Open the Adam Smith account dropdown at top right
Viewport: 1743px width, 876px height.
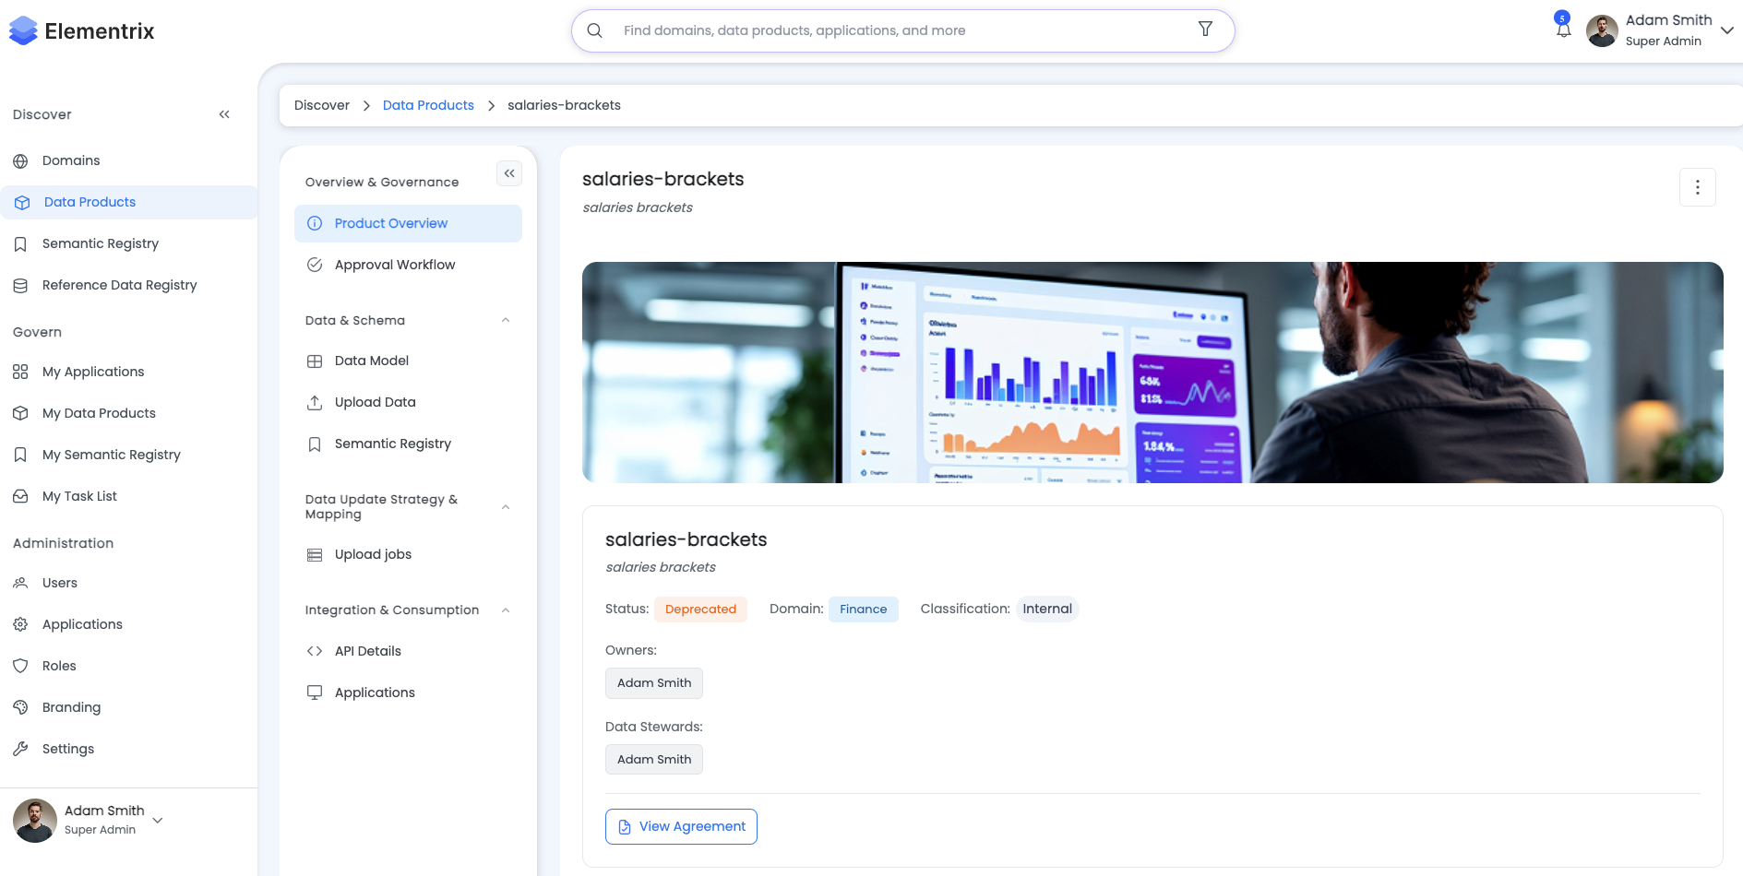pyautogui.click(x=1726, y=30)
